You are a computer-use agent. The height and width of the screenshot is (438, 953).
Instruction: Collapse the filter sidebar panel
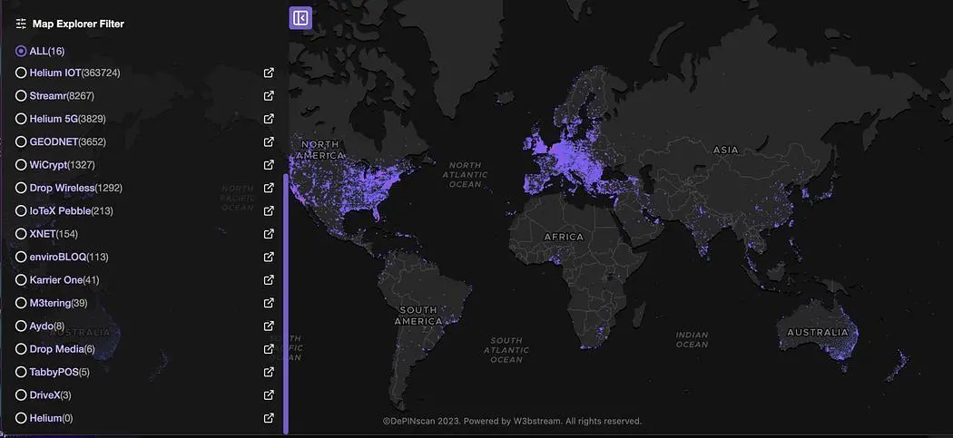[300, 18]
